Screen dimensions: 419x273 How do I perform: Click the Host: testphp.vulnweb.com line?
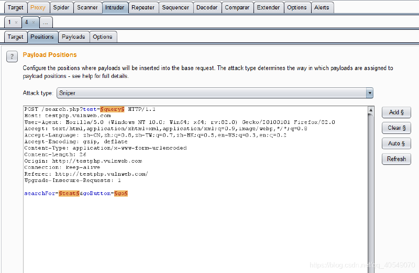tap(68, 116)
